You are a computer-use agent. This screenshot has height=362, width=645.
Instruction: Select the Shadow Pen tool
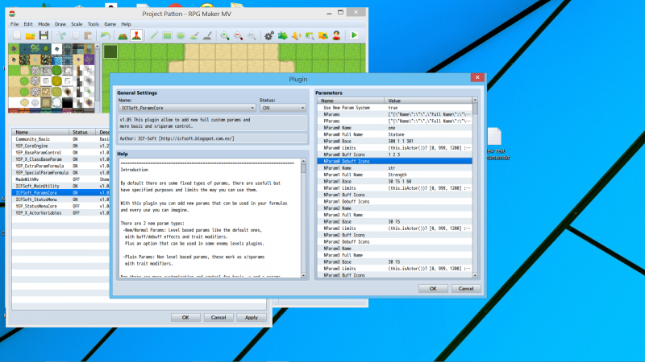tap(207, 35)
